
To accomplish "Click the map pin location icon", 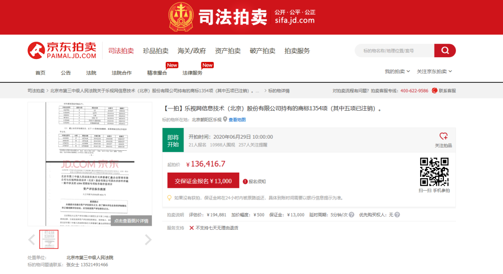I will (x=225, y=120).
